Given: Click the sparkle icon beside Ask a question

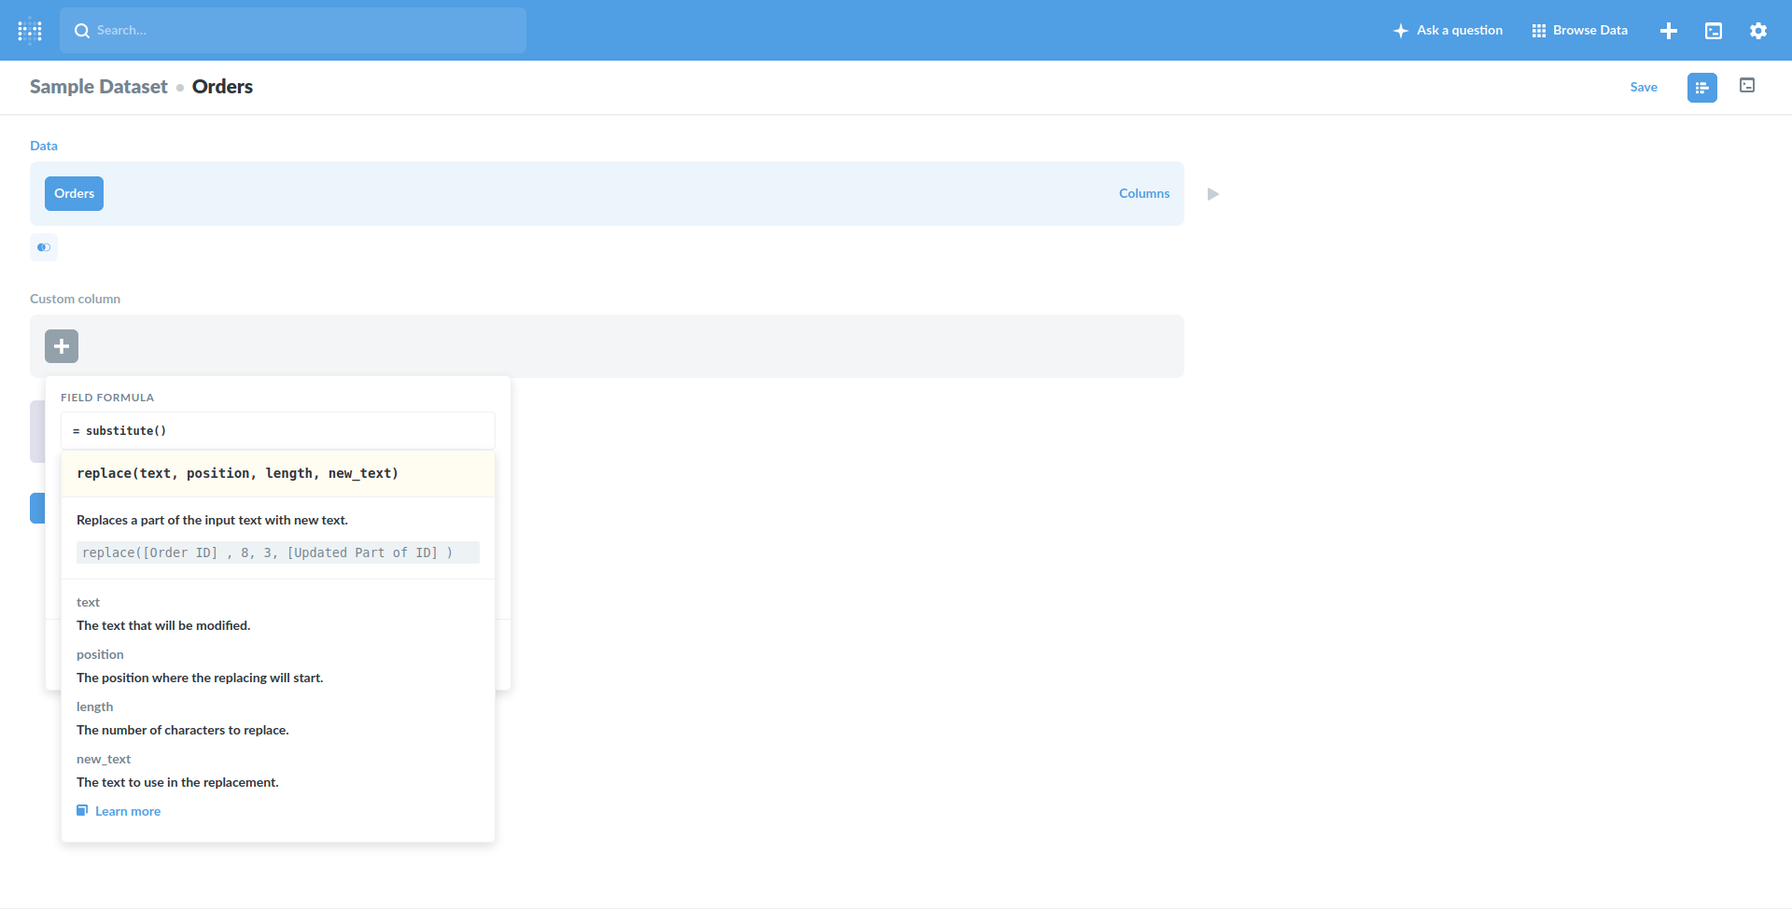Looking at the screenshot, I should click(1400, 30).
